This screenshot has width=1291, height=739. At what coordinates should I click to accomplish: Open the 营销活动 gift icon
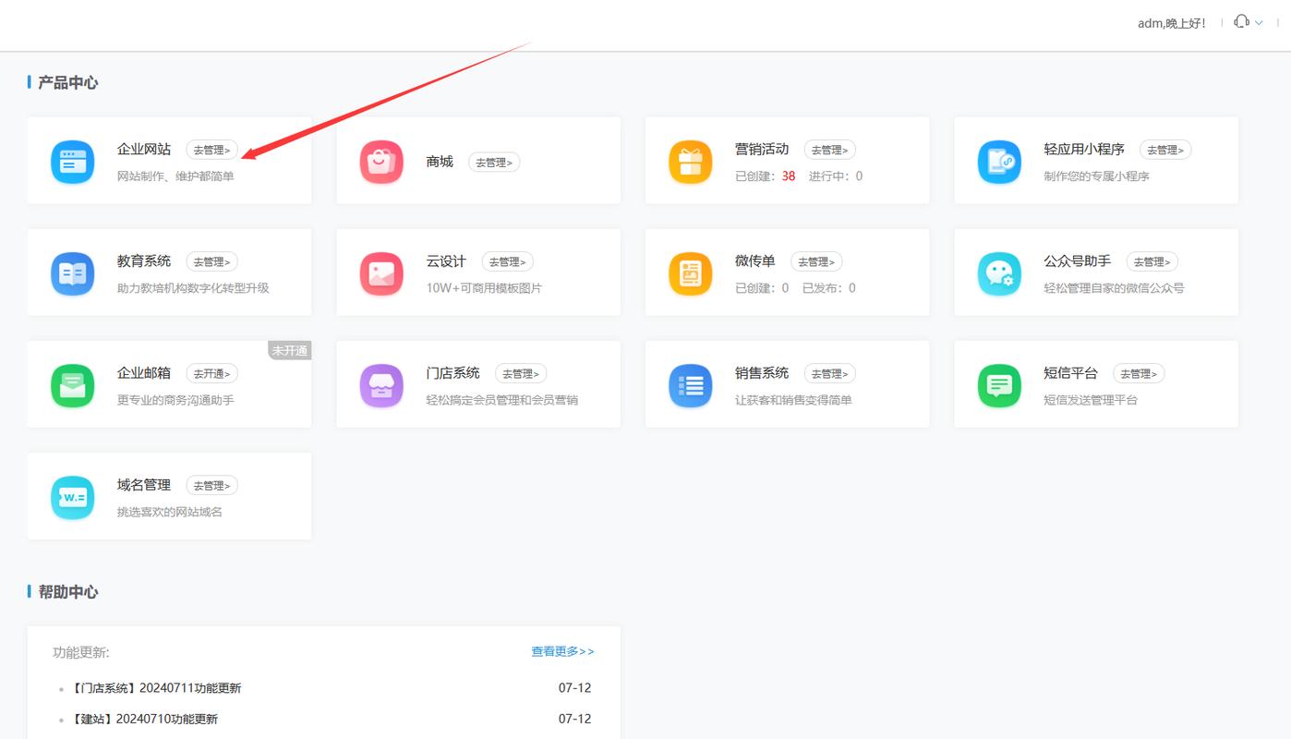[691, 163]
